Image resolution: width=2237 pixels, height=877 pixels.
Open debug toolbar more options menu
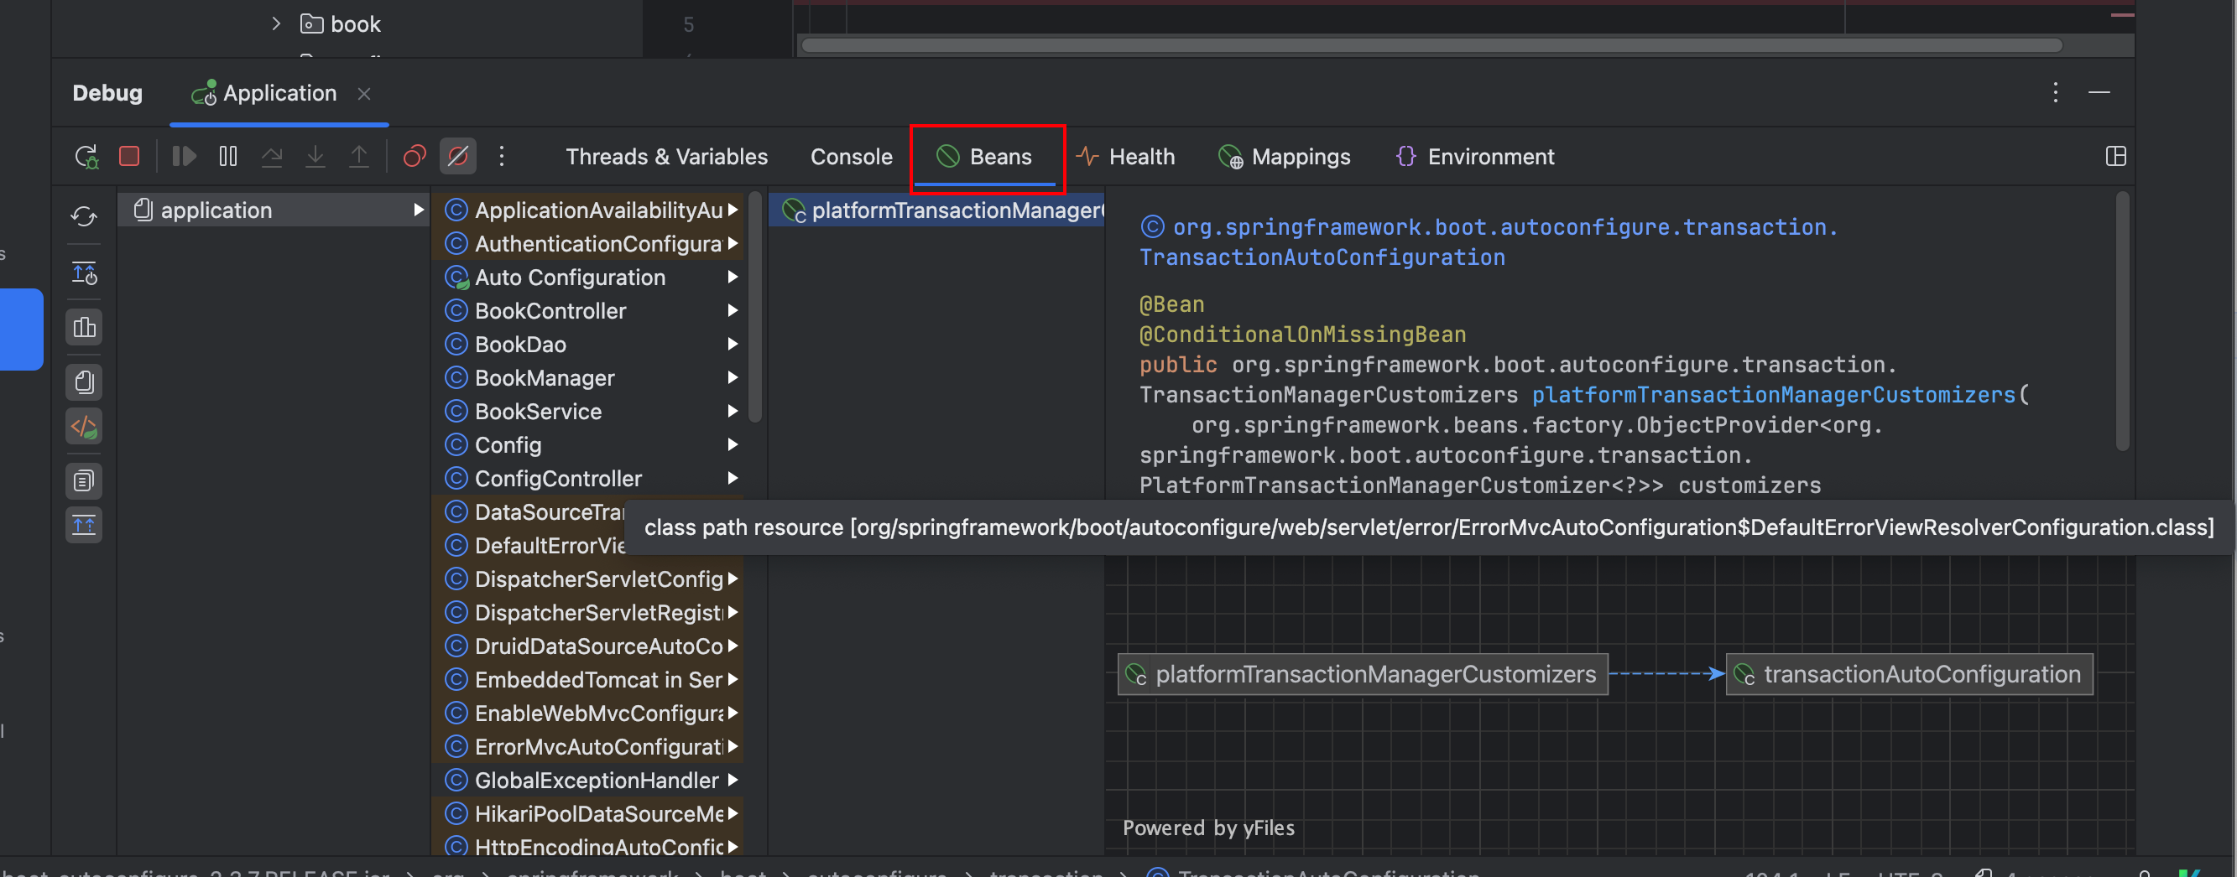click(501, 156)
